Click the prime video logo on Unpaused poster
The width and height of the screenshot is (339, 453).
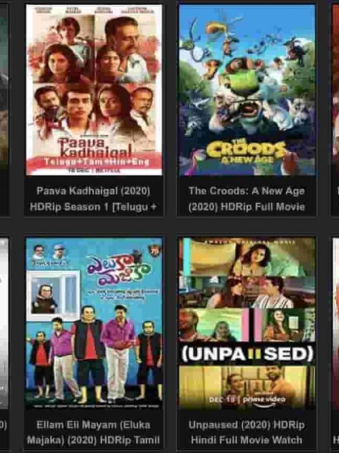click(x=264, y=401)
